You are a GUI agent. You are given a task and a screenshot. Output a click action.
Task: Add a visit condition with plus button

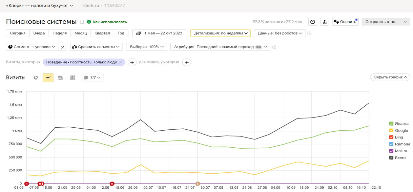click(132, 62)
